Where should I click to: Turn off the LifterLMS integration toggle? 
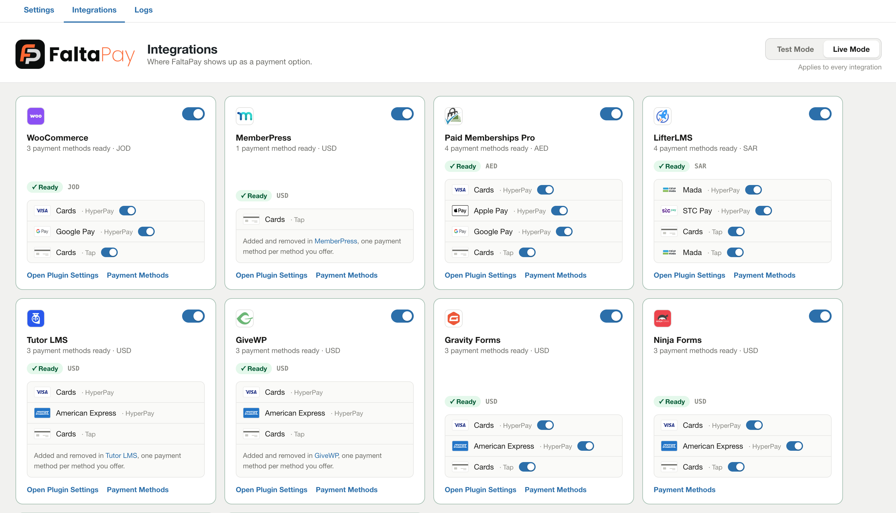820,114
